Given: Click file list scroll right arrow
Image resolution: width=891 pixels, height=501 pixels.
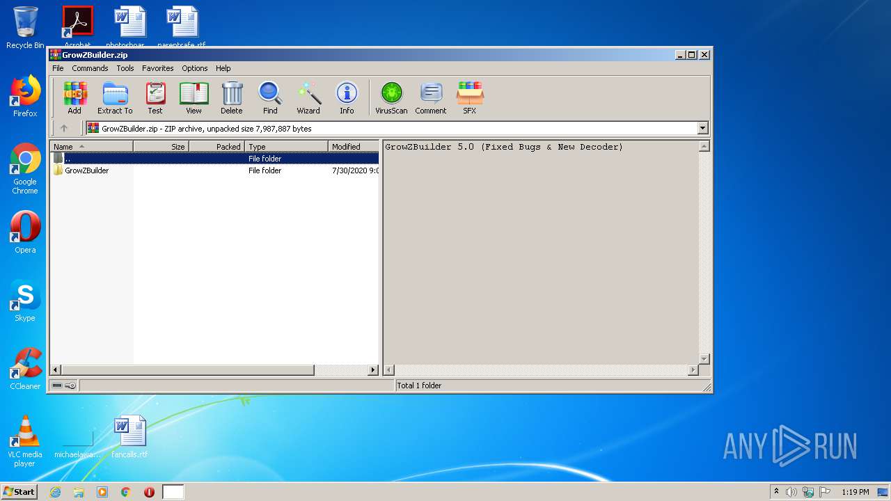Looking at the screenshot, I should 373,370.
